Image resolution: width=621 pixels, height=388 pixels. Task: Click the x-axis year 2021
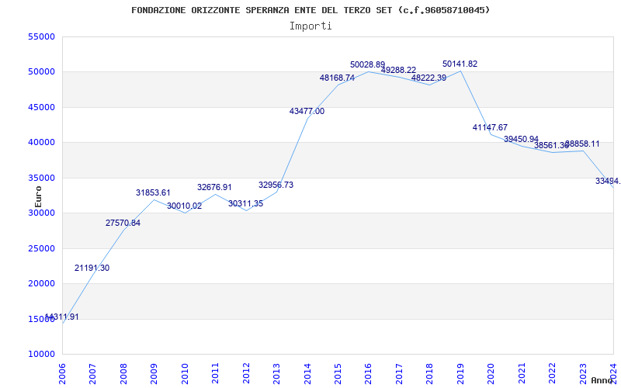coord(522,374)
